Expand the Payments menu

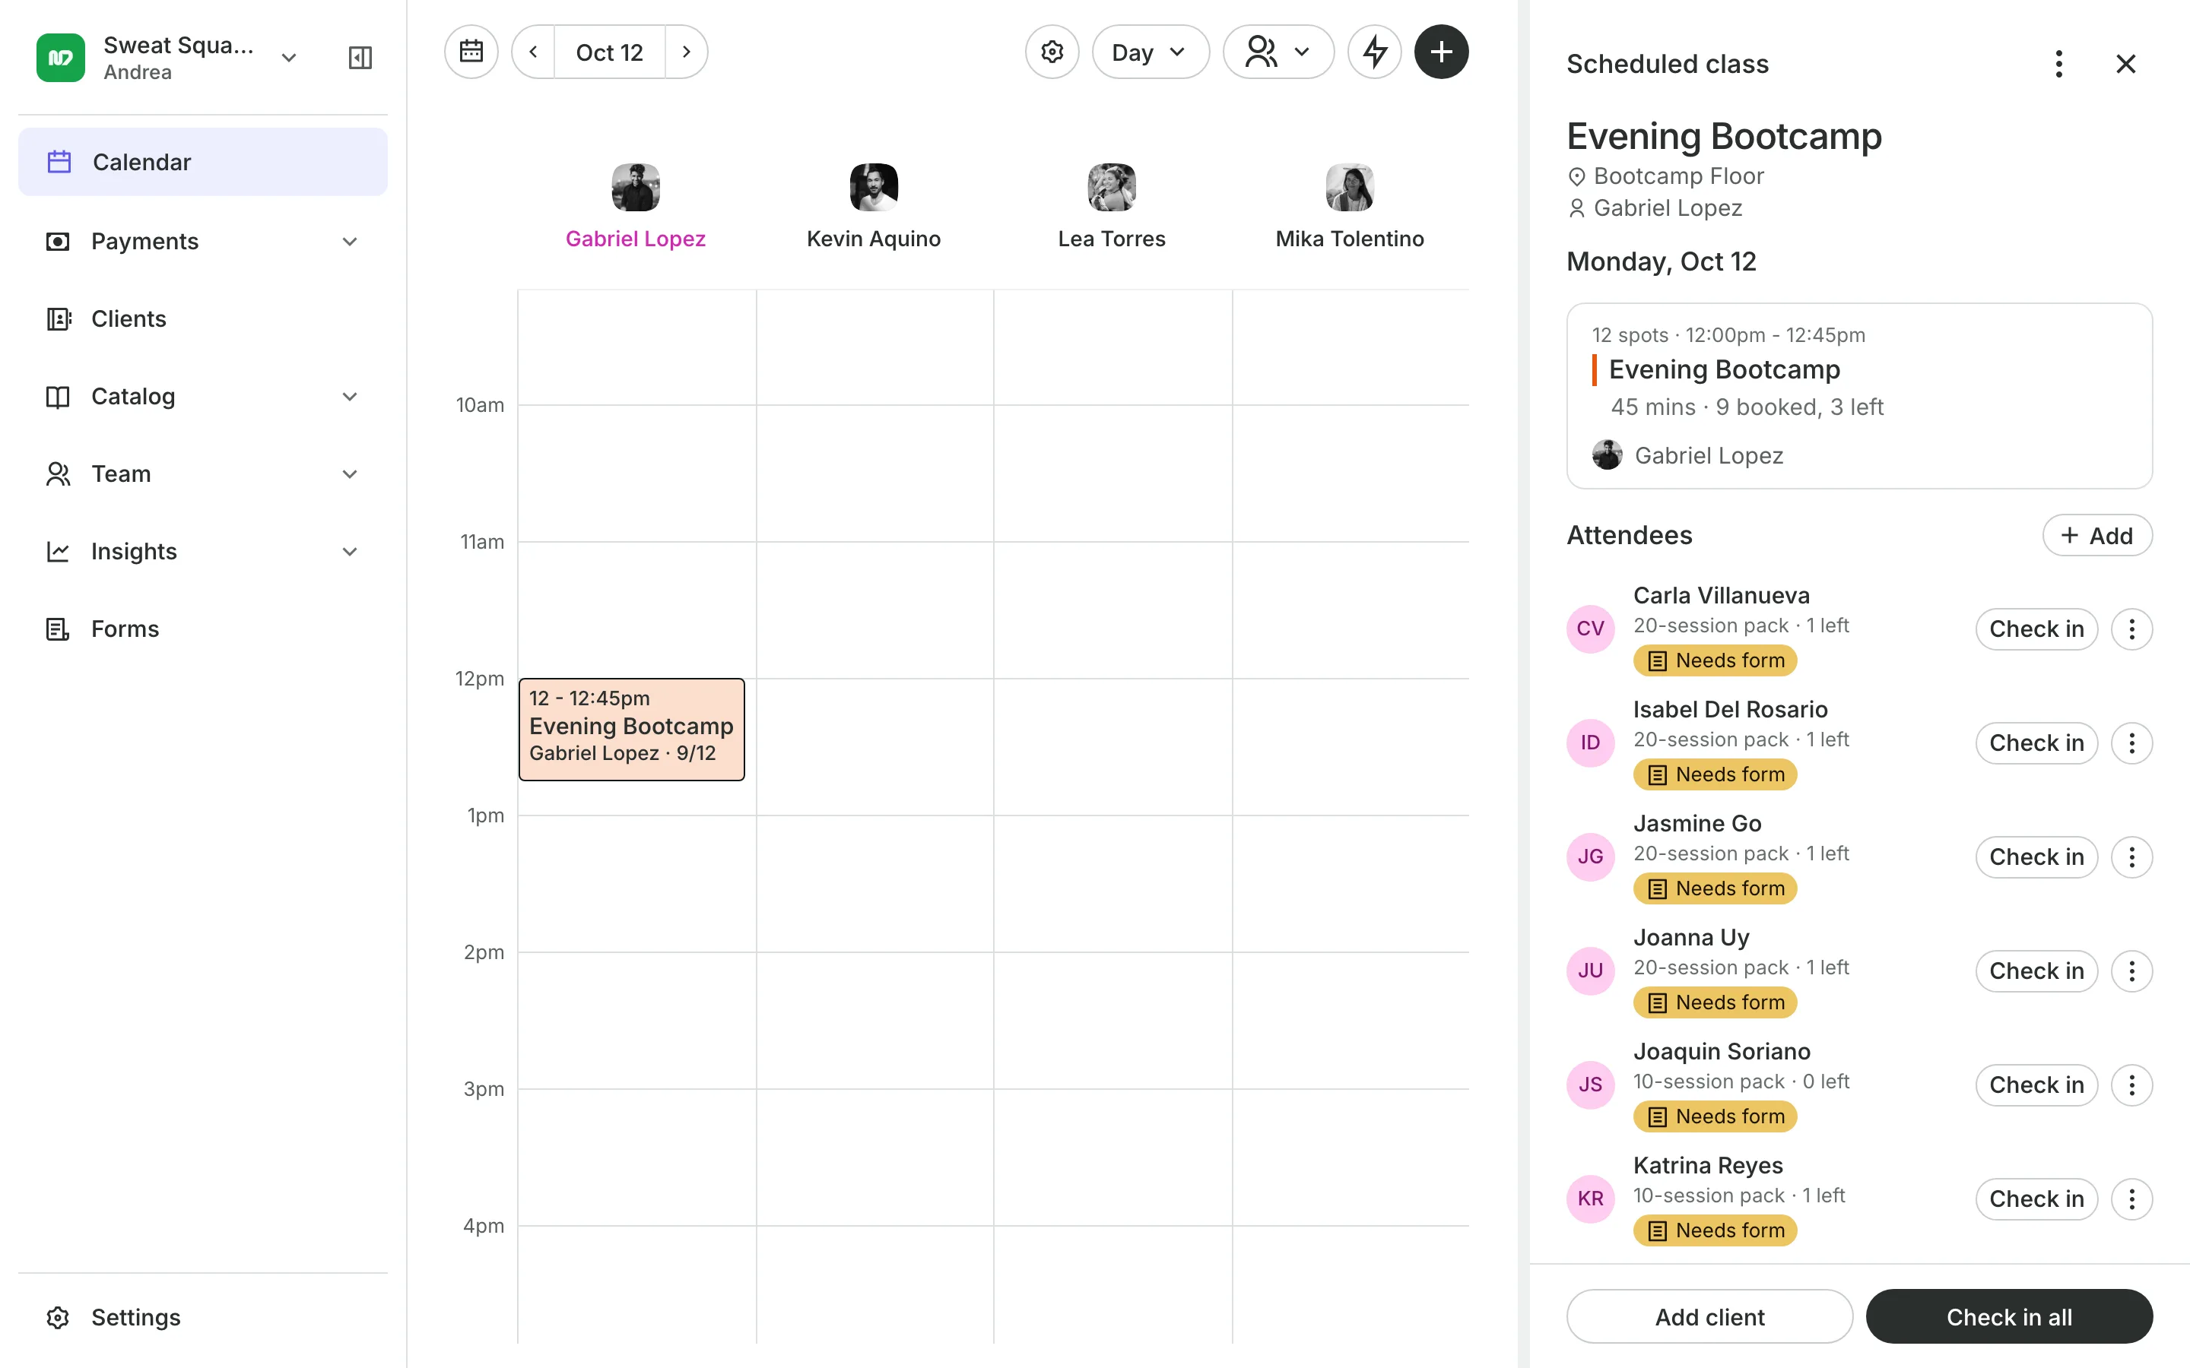click(203, 241)
